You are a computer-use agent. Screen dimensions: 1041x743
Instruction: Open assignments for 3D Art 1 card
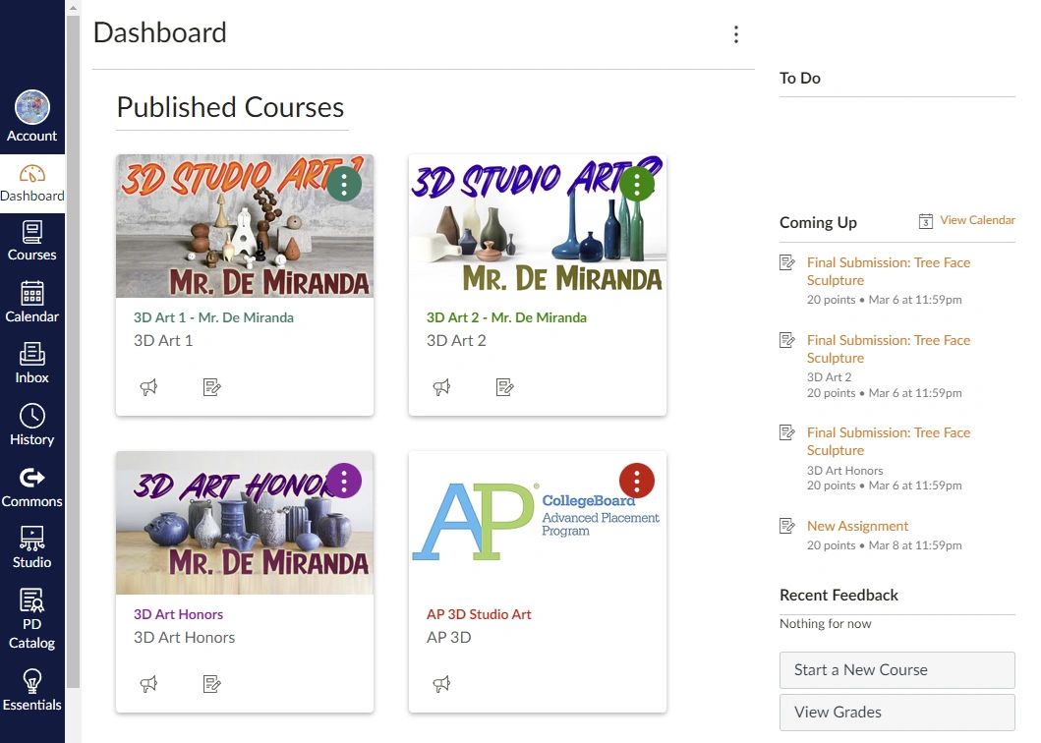coord(211,387)
